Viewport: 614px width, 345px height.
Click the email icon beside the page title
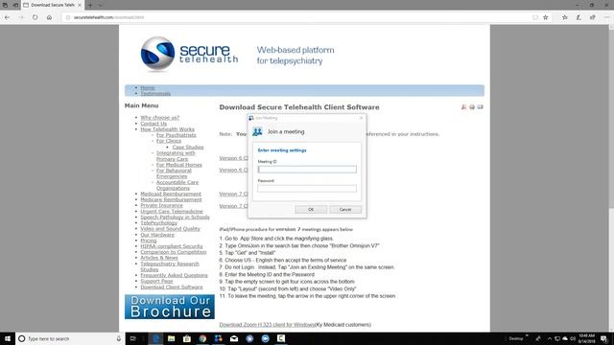click(480, 106)
